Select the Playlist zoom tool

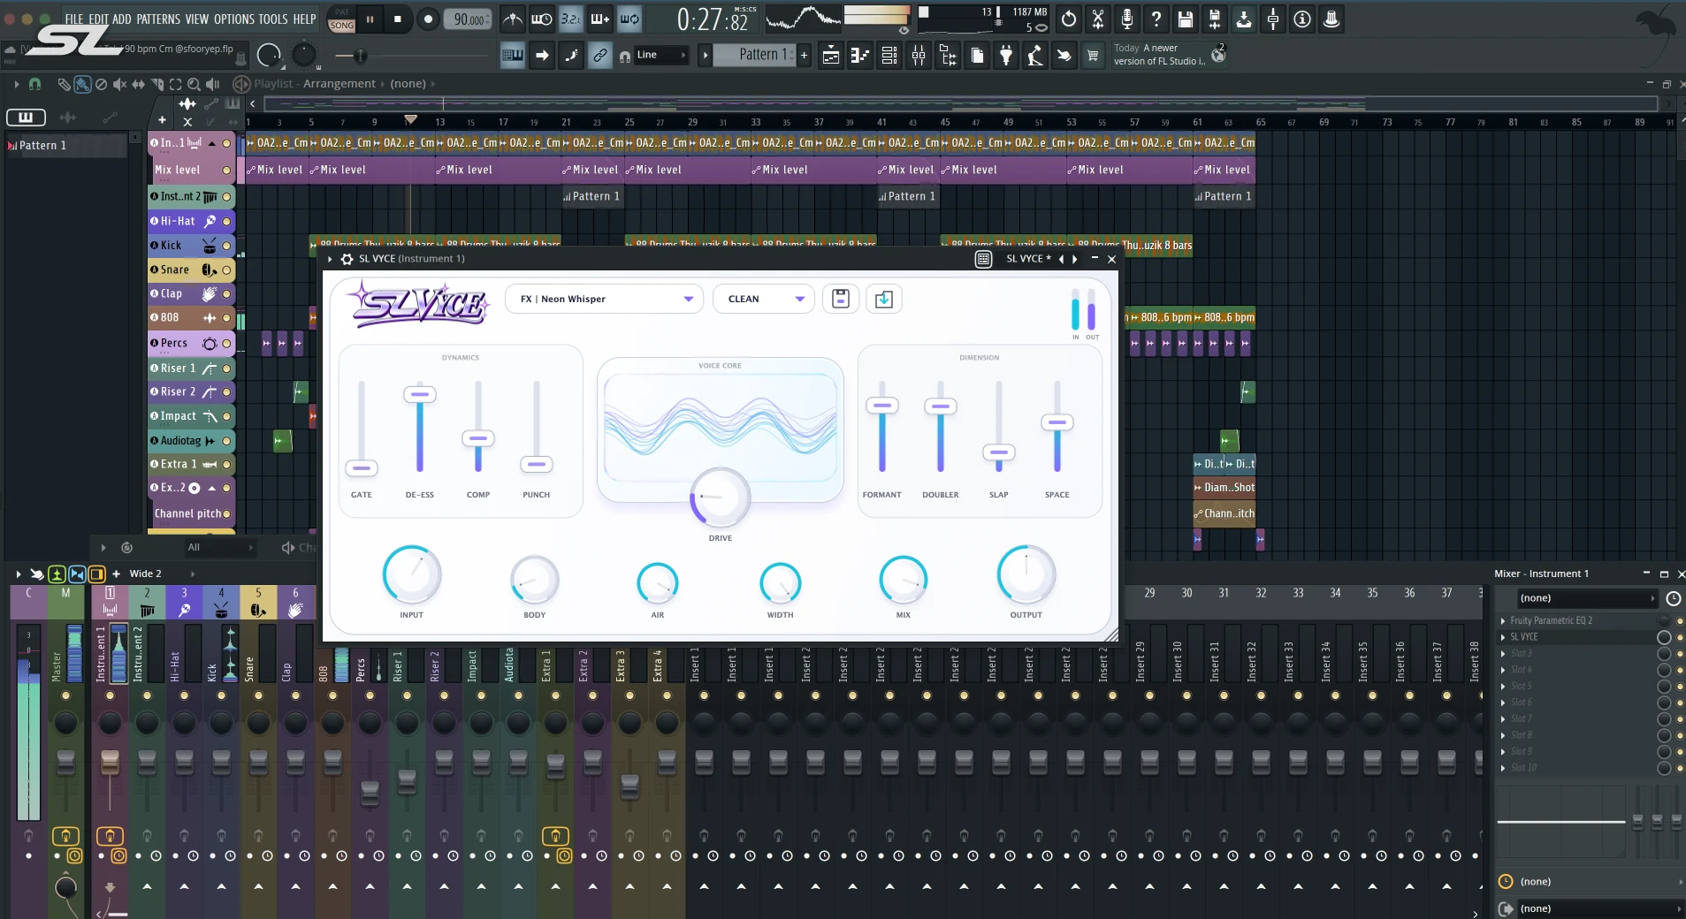194,84
